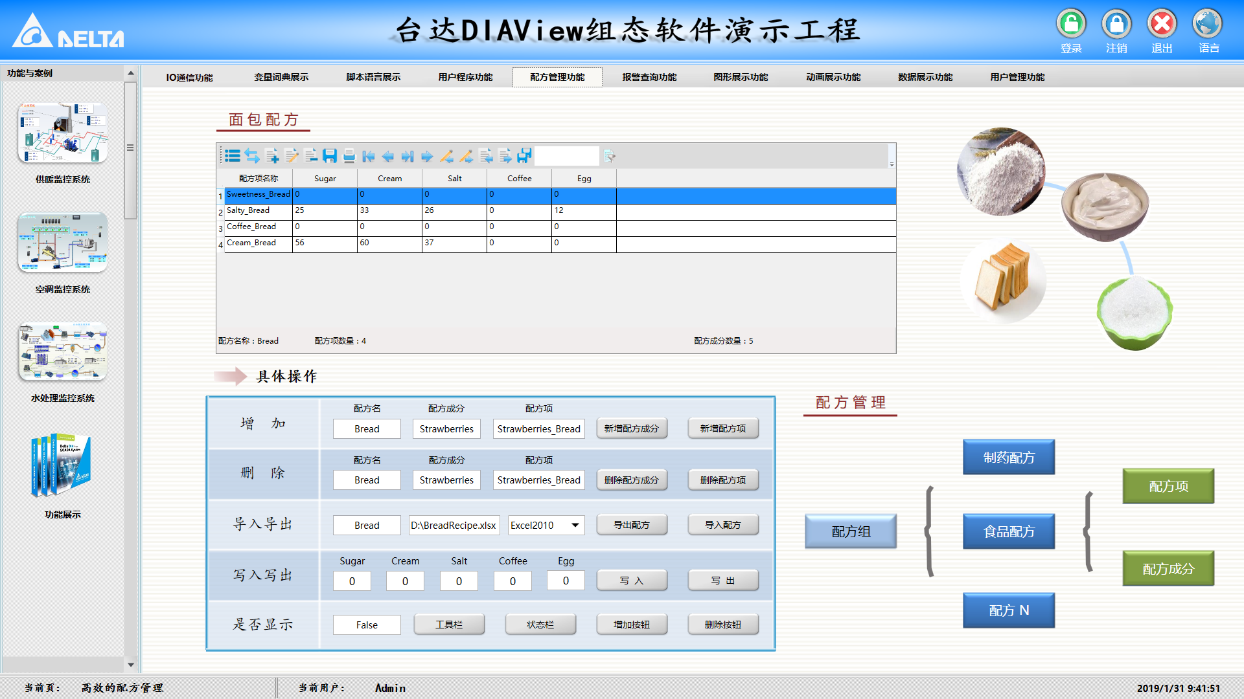Switch to the 报警查询功能 tab
The height and width of the screenshot is (699, 1244).
pos(649,76)
